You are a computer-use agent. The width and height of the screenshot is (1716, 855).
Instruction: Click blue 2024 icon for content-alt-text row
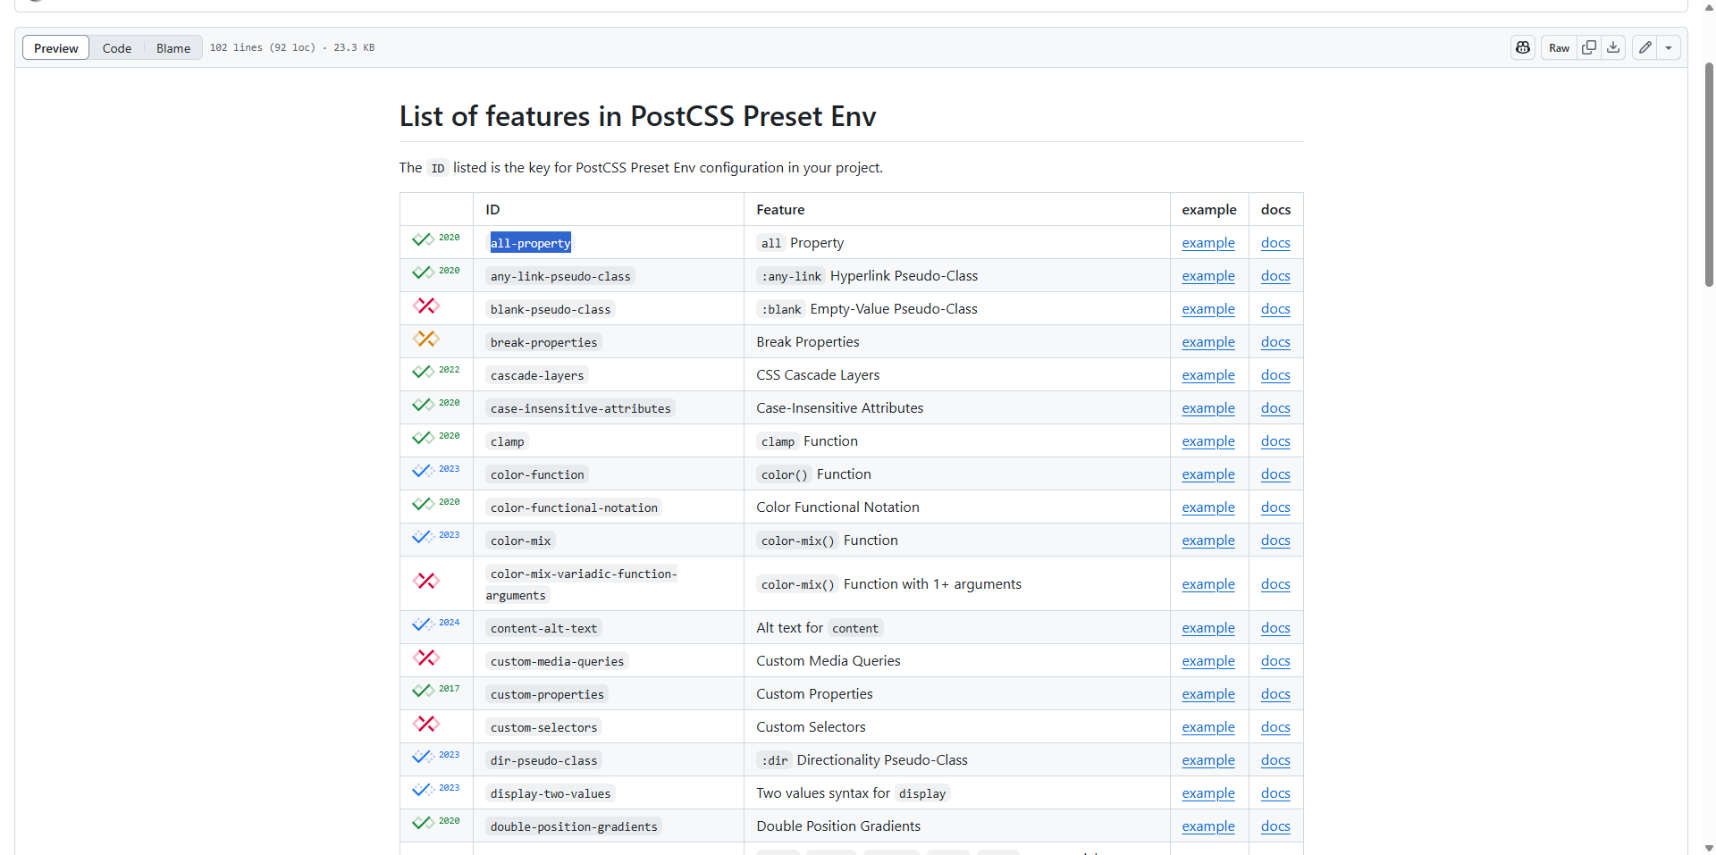click(435, 624)
